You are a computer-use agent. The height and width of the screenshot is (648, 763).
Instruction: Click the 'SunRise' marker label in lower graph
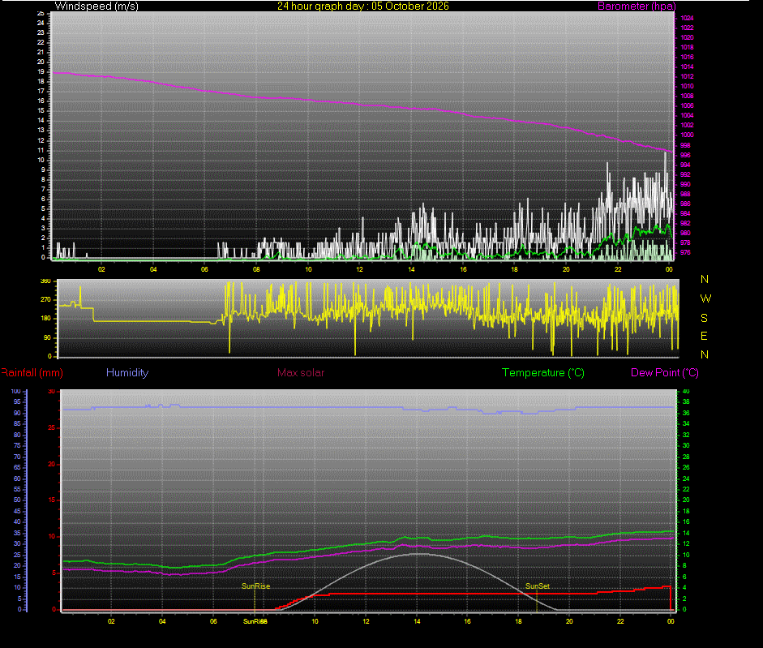click(256, 586)
